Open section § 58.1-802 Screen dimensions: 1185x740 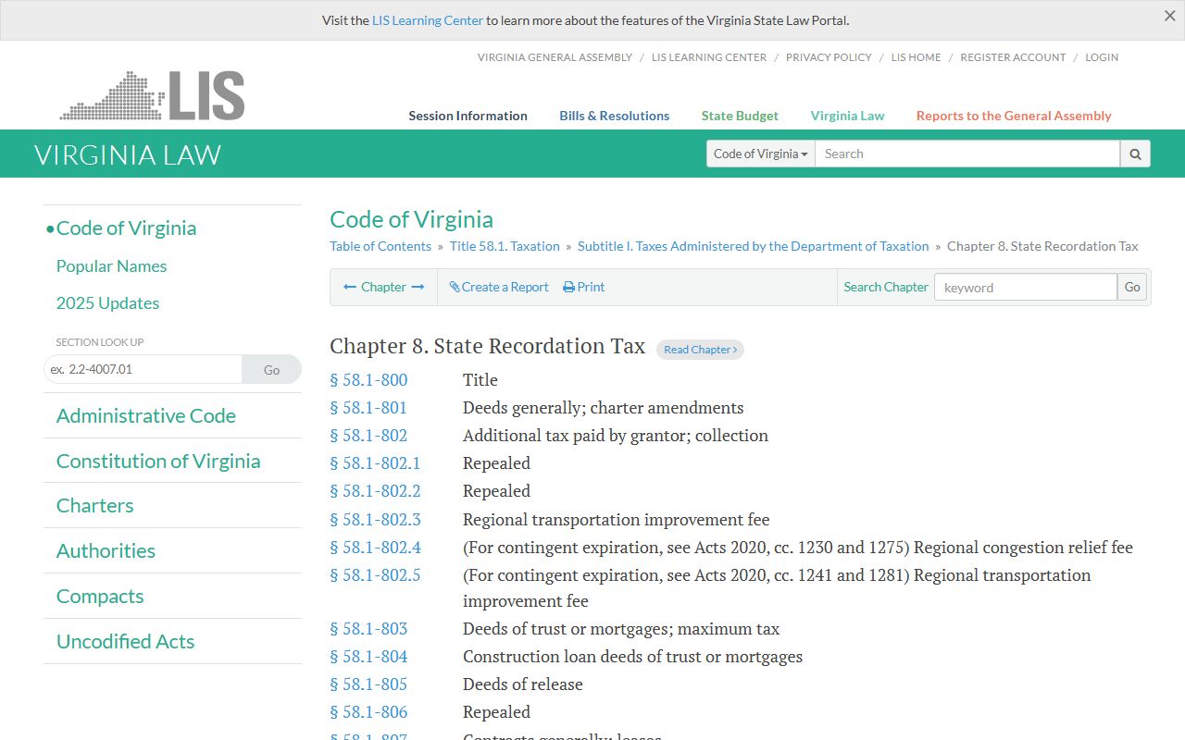[368, 436]
